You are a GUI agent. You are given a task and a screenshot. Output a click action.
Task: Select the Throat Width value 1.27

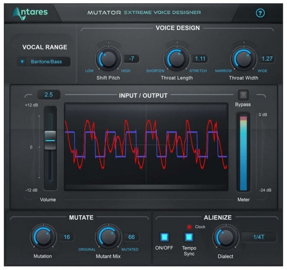pos(267,59)
